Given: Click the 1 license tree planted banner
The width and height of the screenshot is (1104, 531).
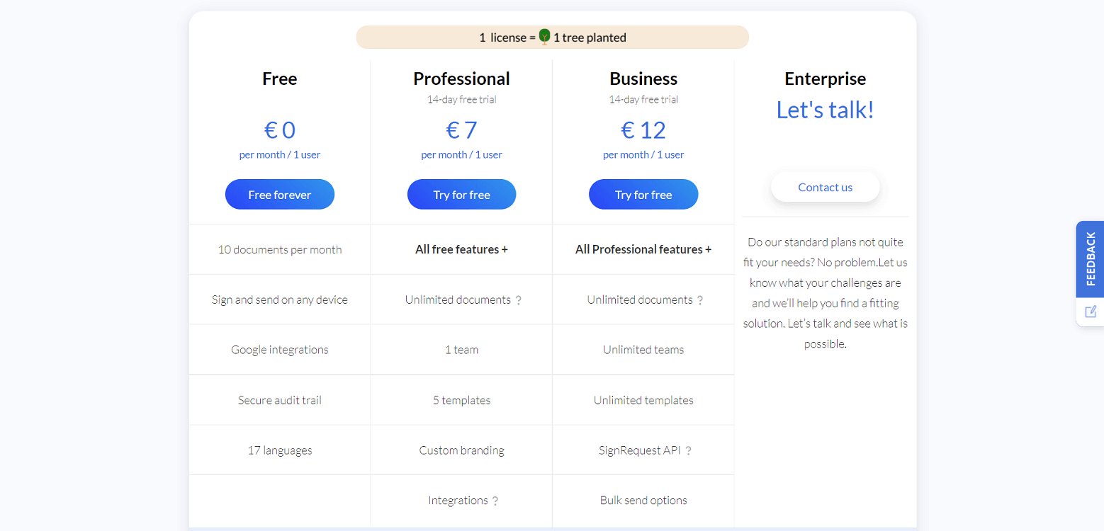Looking at the screenshot, I should coord(553,38).
